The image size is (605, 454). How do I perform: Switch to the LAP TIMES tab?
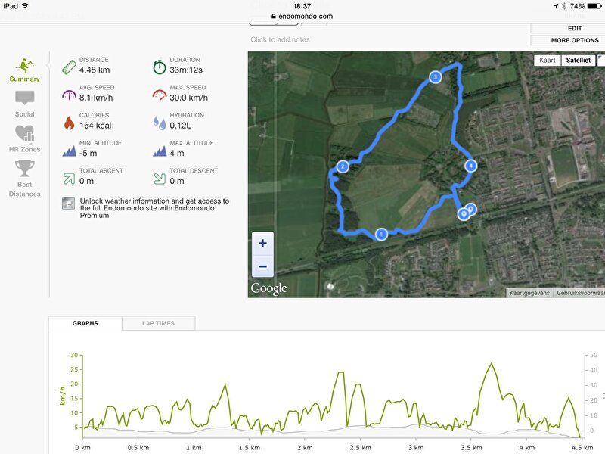(x=158, y=323)
